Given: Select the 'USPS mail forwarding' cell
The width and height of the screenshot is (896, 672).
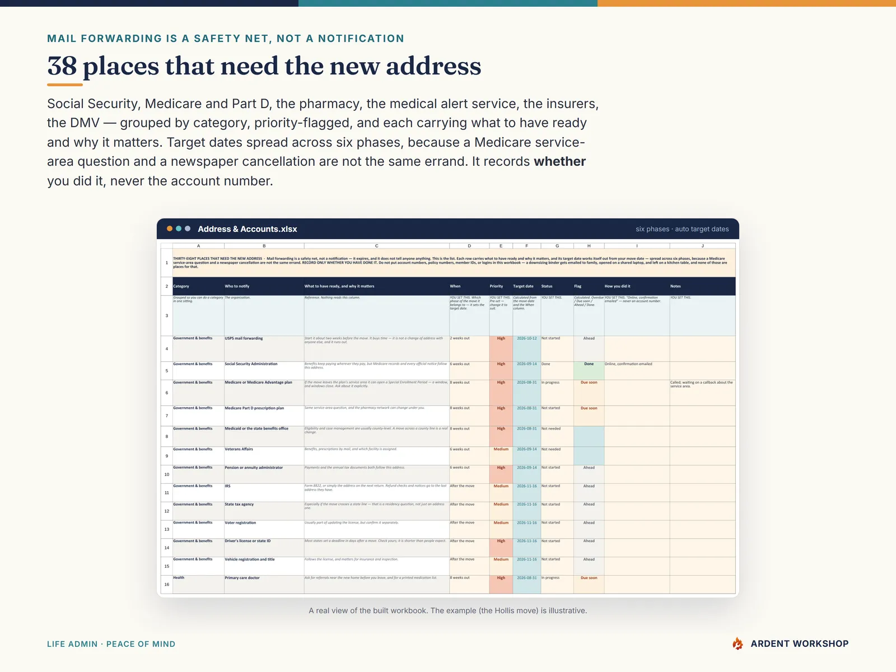Looking at the screenshot, I should coord(264,349).
